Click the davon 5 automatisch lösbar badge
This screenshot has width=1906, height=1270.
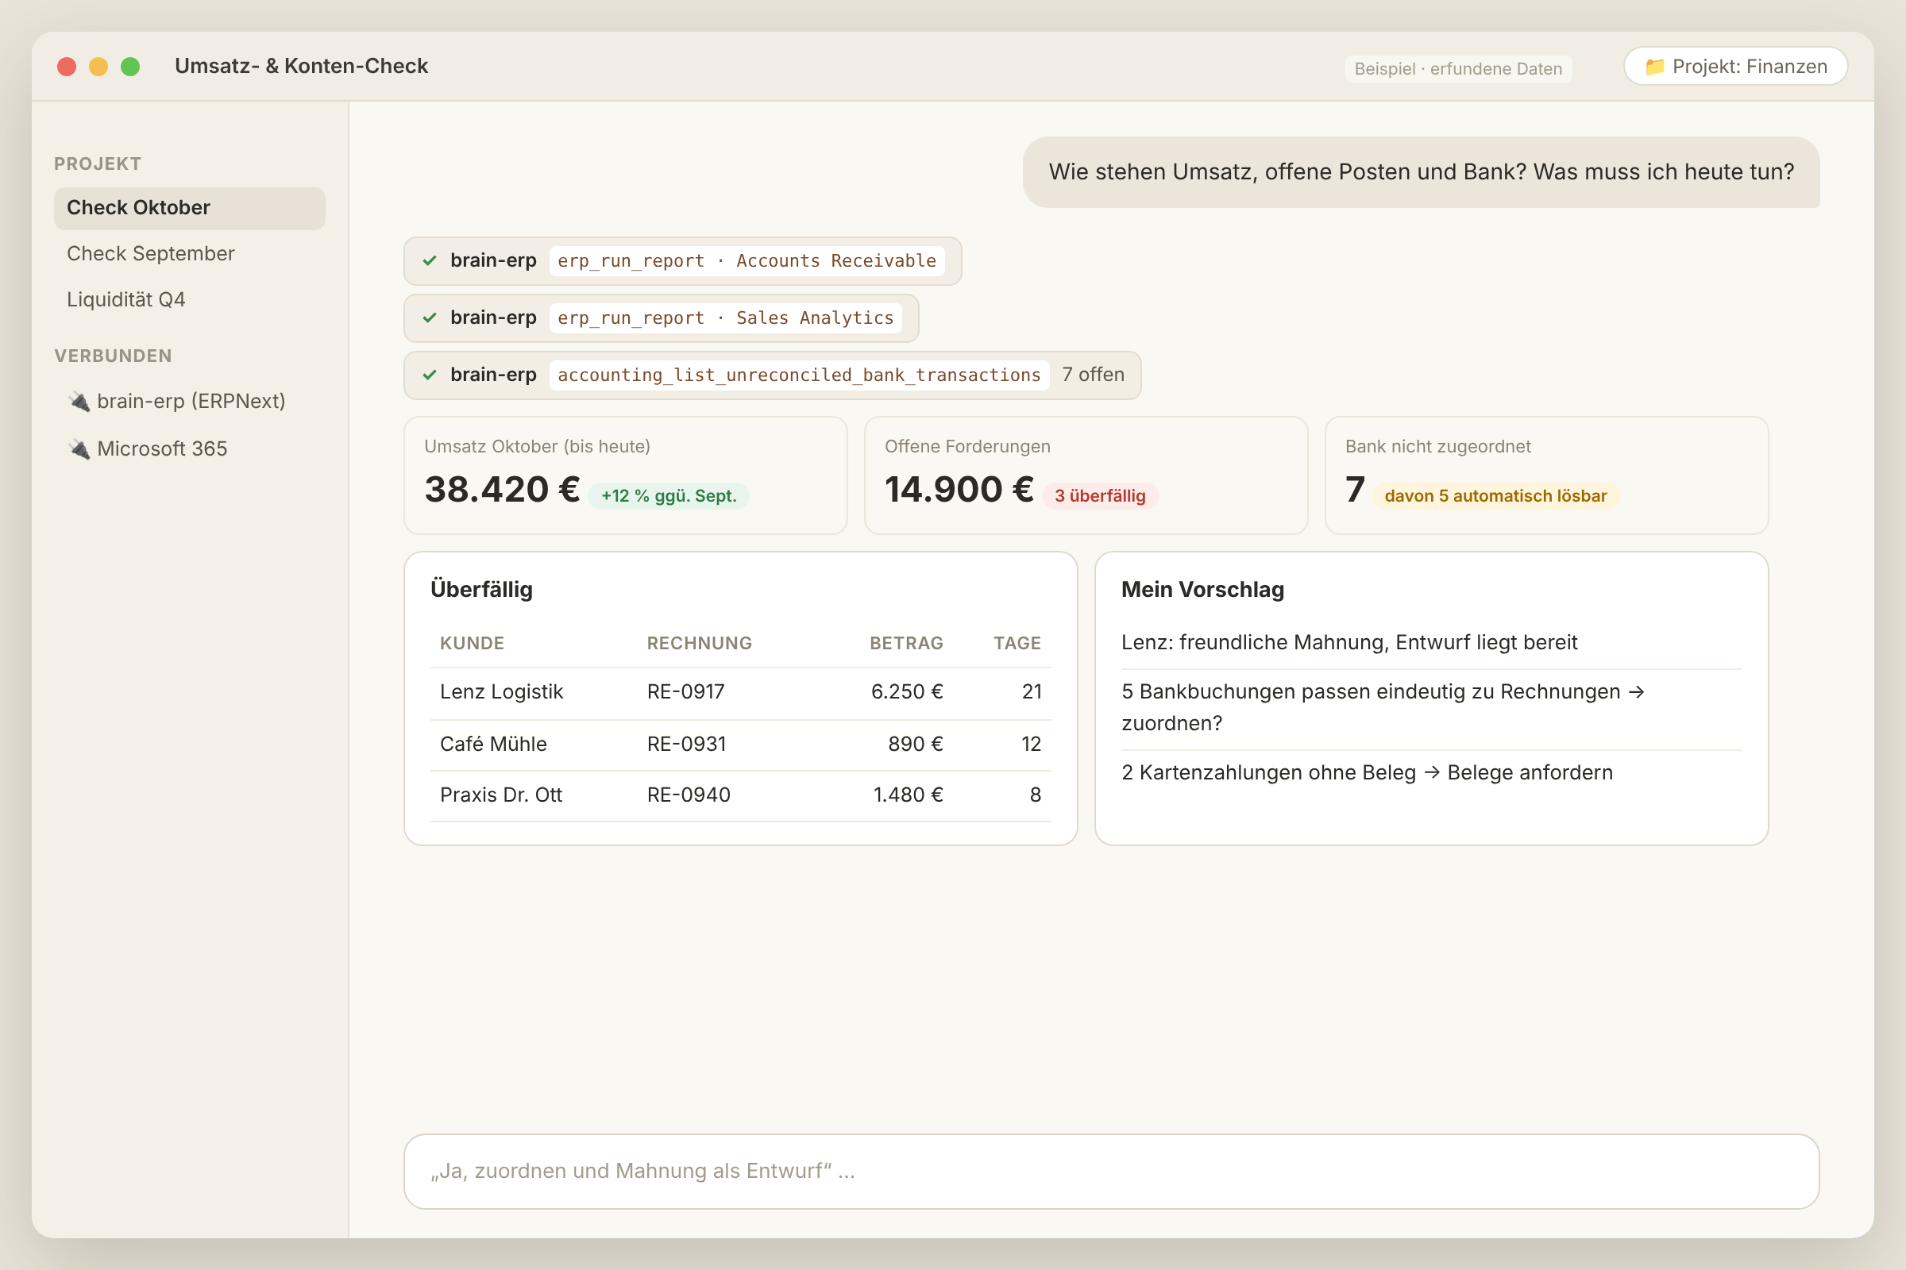pyautogui.click(x=1495, y=495)
